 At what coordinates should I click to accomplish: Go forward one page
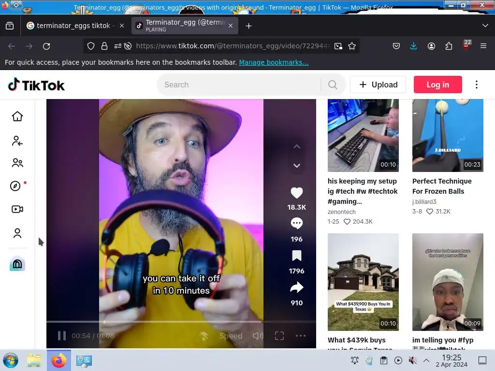click(29, 46)
